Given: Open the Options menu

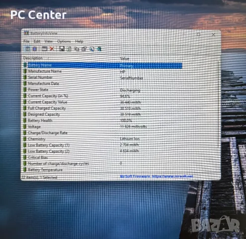Looking at the screenshot, I should coord(64,41).
